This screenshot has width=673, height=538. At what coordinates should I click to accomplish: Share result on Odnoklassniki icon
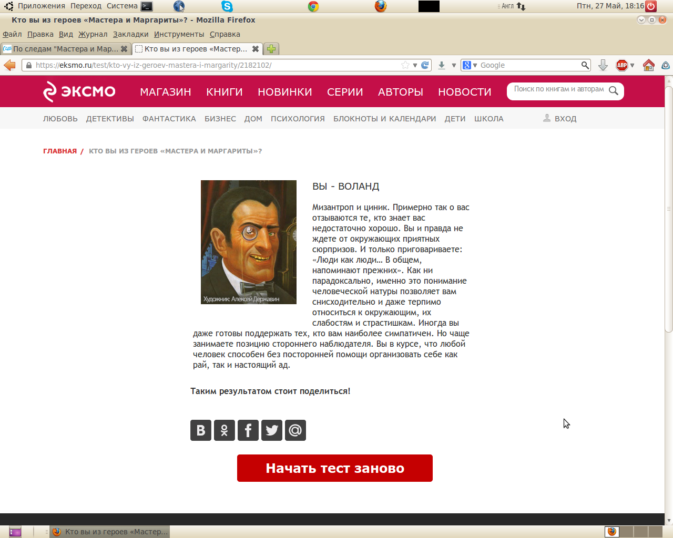pos(224,430)
